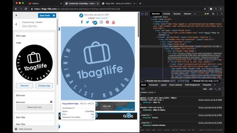Select the div#header-text-nav-container breadcrumb

[x=160, y=81]
